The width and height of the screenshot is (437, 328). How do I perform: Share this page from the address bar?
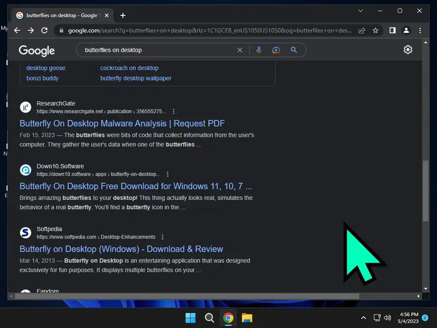(362, 30)
